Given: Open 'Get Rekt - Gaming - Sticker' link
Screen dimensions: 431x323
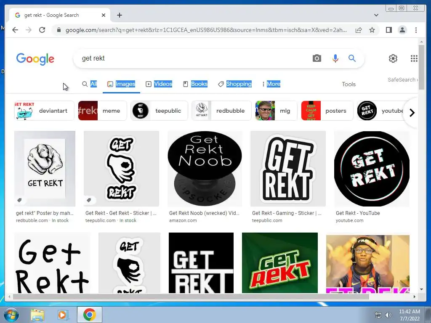Looking at the screenshot, I should (287, 213).
